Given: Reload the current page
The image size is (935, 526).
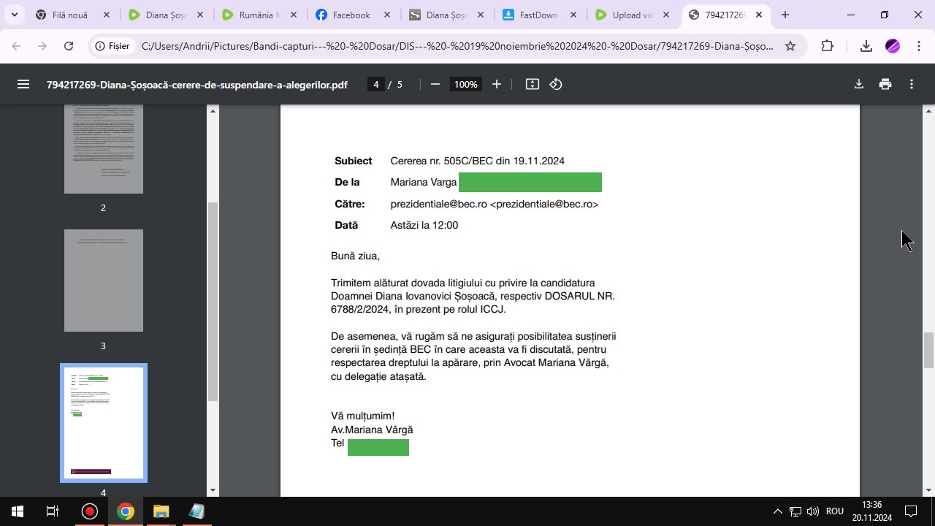Looking at the screenshot, I should tap(69, 46).
